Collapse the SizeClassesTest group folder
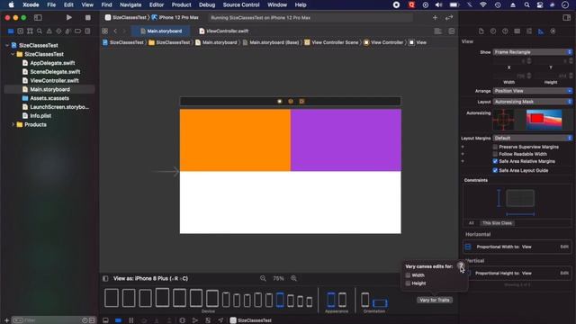576x324 pixels. (13, 54)
